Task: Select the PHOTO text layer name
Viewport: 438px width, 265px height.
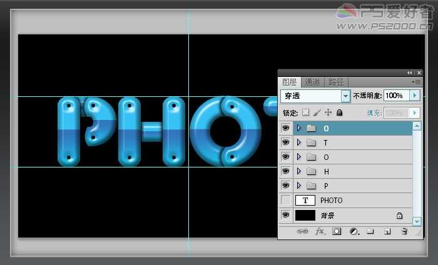Action: (331, 200)
